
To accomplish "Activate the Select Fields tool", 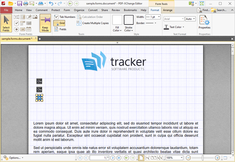I will (6, 23).
